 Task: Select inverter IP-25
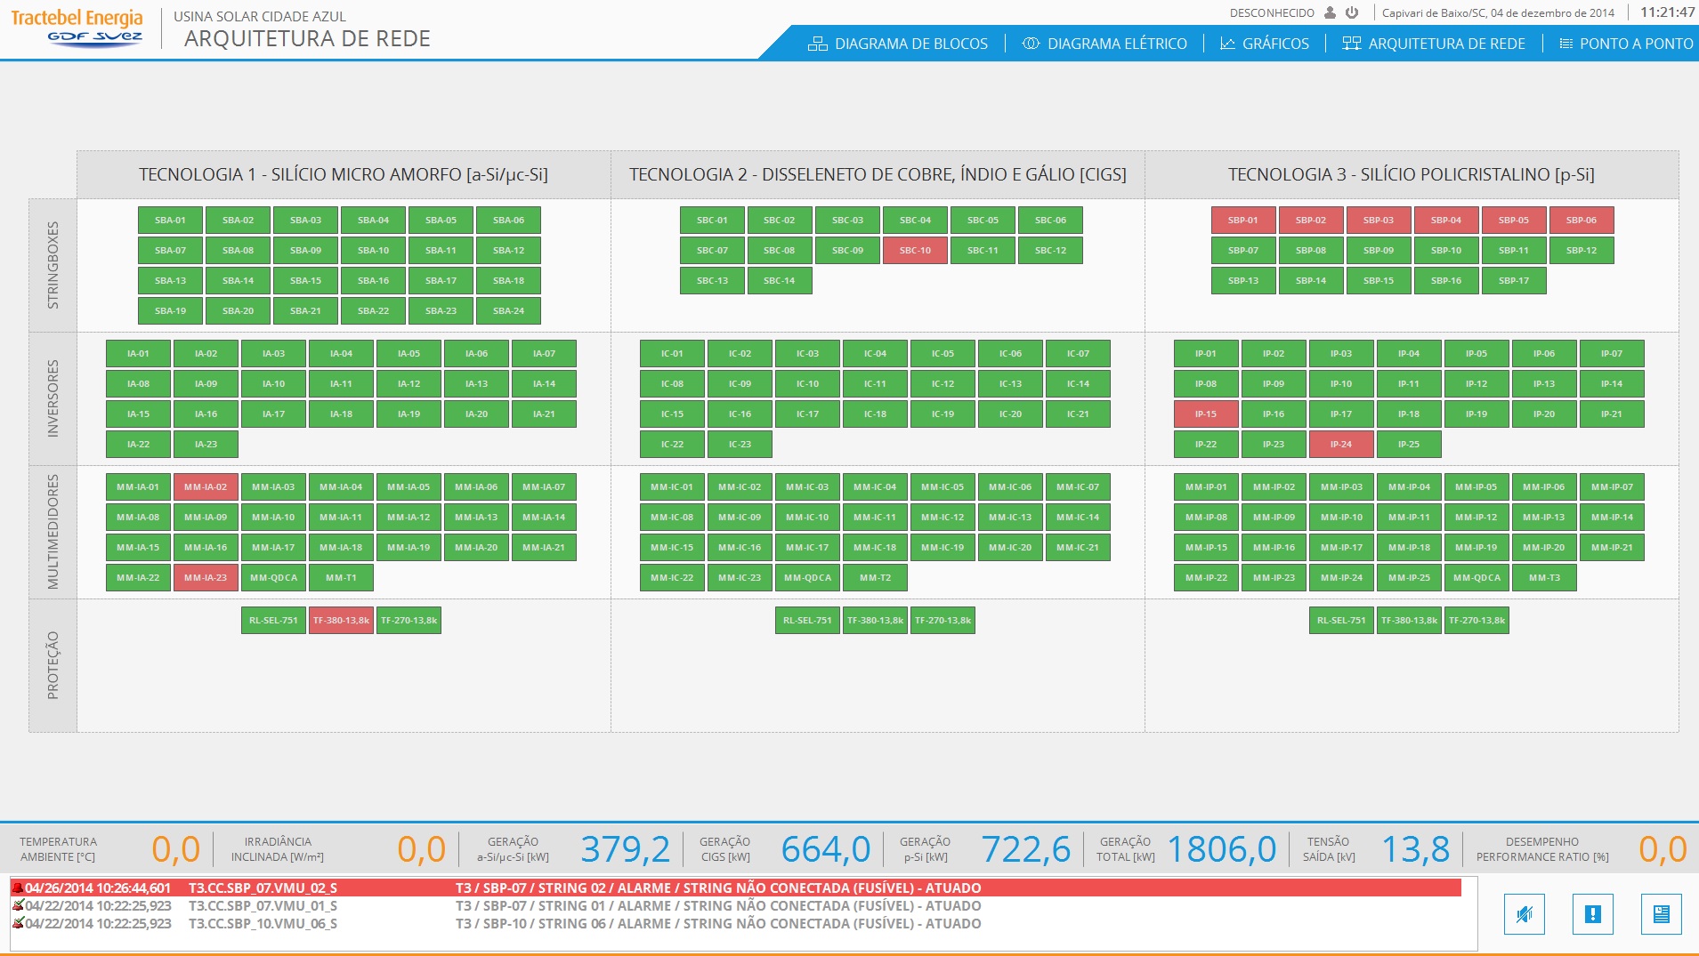[x=1409, y=445]
